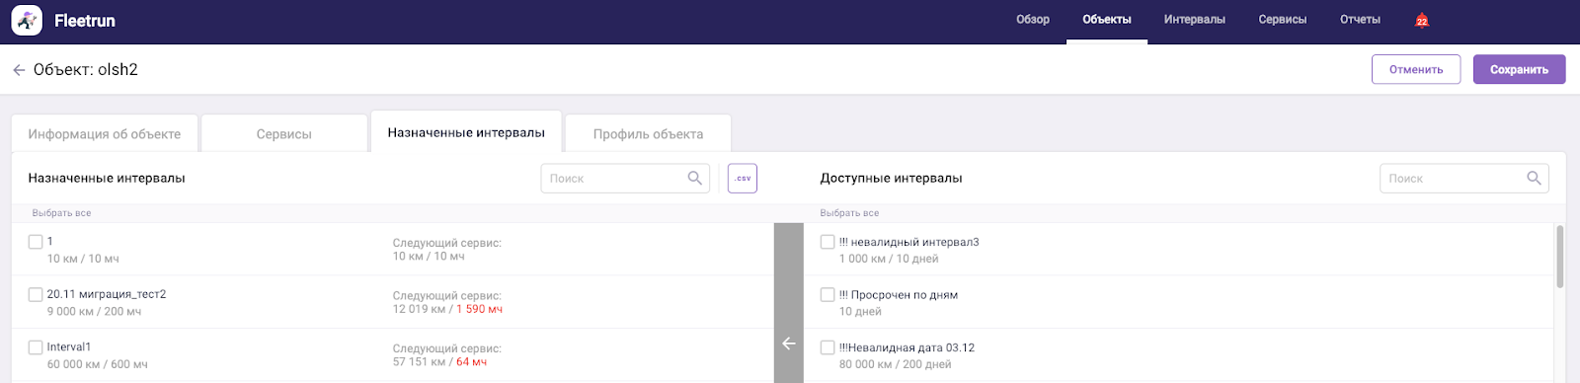Click the Fleetrun logo icon
This screenshot has width=1580, height=383.
(27, 20)
